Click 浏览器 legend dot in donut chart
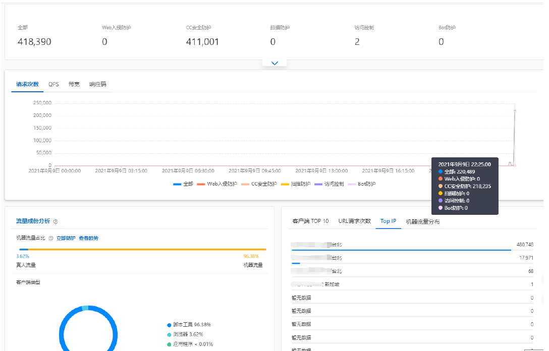Viewport: 549px width, 351px height. 169,334
